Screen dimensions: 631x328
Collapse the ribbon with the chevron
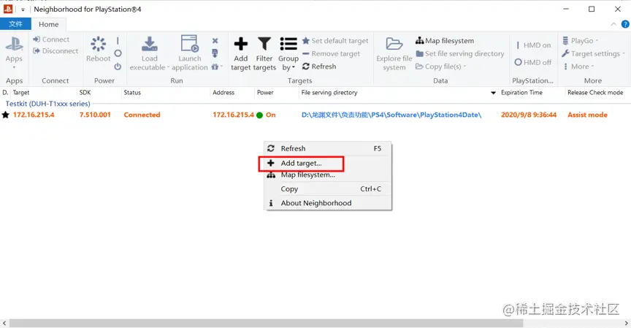[613, 24]
